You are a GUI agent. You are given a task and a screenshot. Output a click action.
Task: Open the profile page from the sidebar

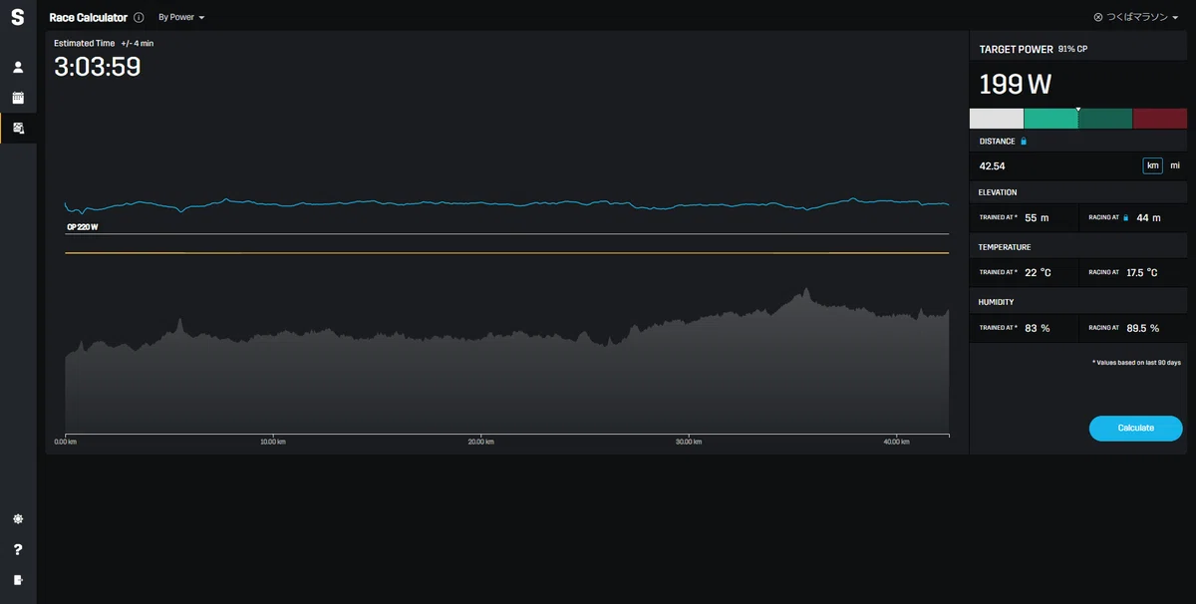[18, 68]
